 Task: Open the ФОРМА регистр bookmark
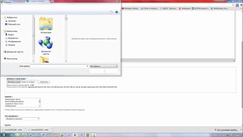(200, 8)
